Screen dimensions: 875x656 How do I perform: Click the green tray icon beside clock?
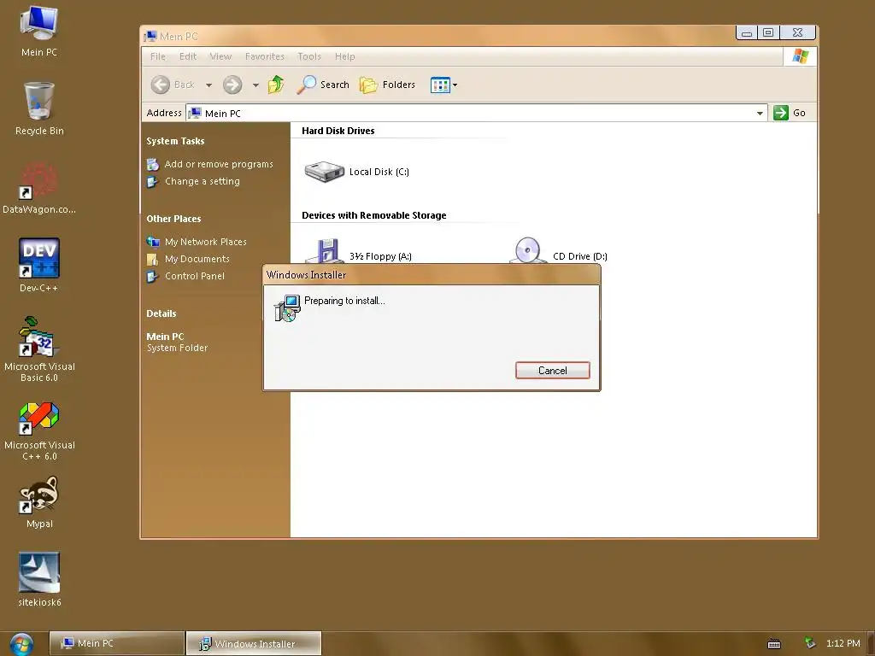(810, 643)
